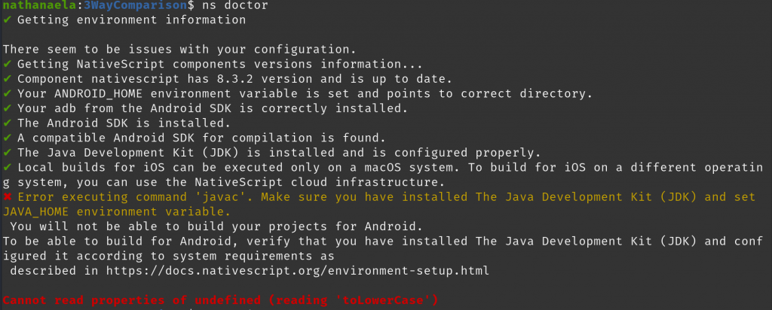Click the nathanaela username in the prompt
This screenshot has height=310, width=772.
40,6
